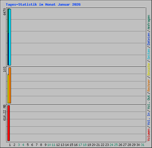Click the 'Rechner' legend label
This screenshot has width=152, height=148.
(148, 85)
